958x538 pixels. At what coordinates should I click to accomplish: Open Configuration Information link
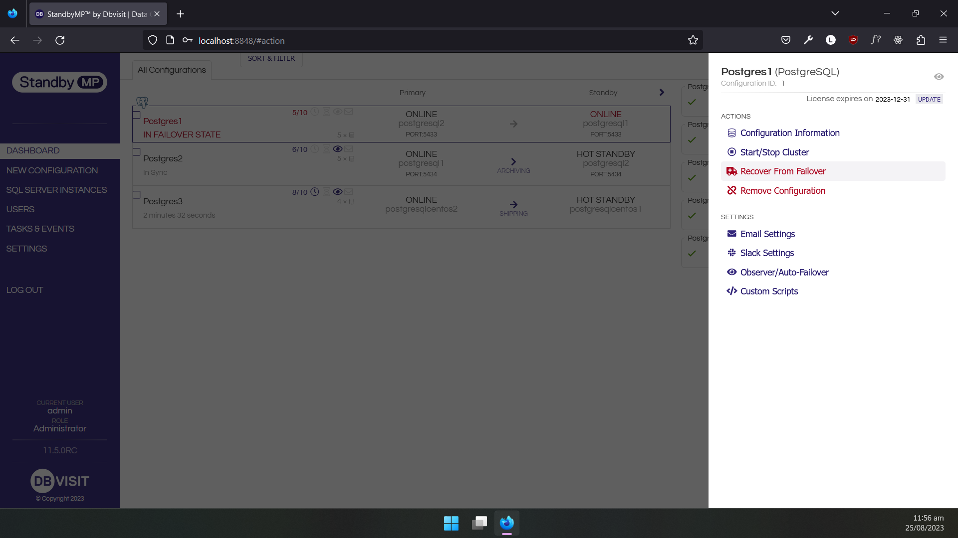(789, 133)
